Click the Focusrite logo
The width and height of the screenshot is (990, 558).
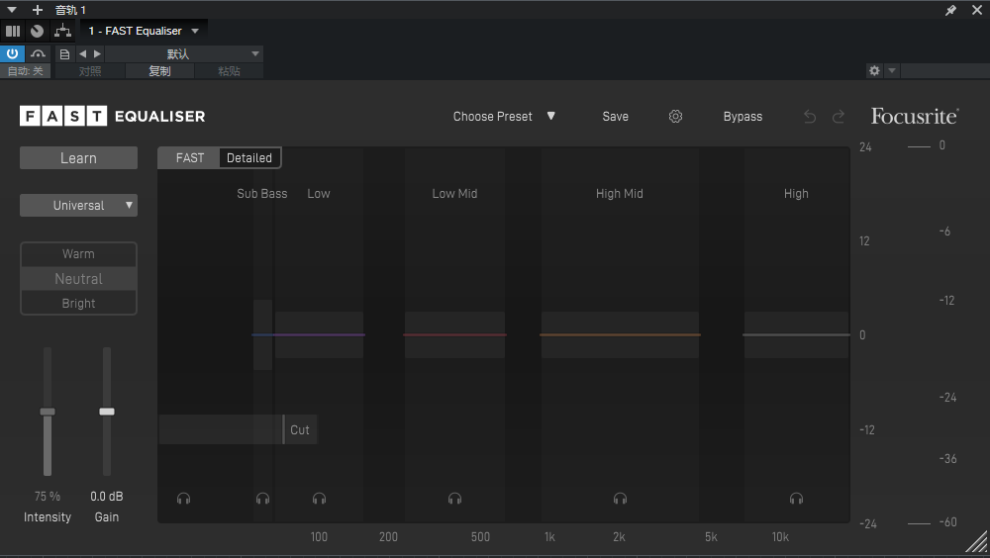tap(915, 116)
